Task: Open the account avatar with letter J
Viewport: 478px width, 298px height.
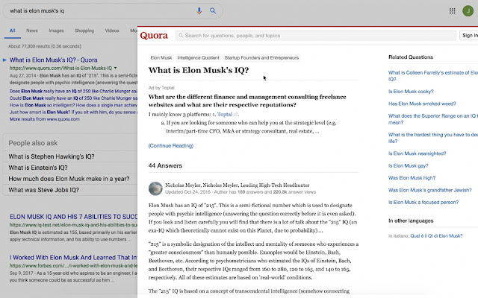Action: tap(468, 11)
